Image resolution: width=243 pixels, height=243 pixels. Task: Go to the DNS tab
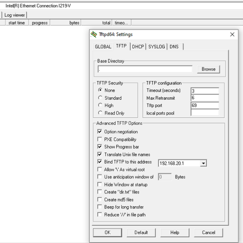tap(174, 47)
